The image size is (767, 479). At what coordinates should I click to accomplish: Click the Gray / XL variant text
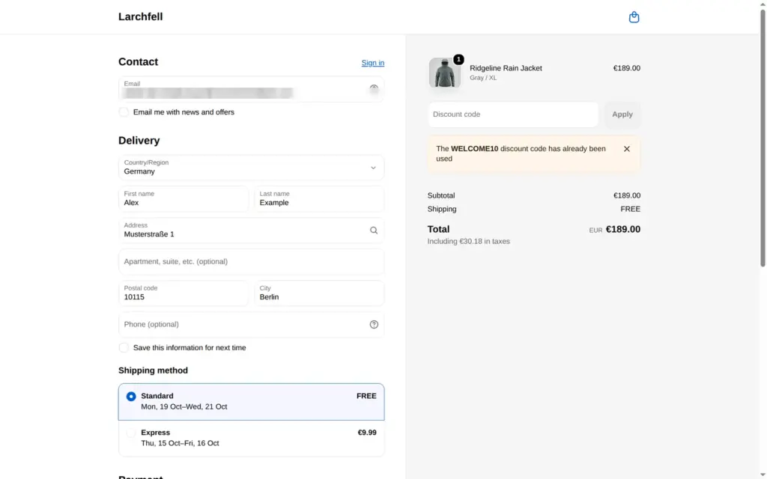tap(483, 78)
